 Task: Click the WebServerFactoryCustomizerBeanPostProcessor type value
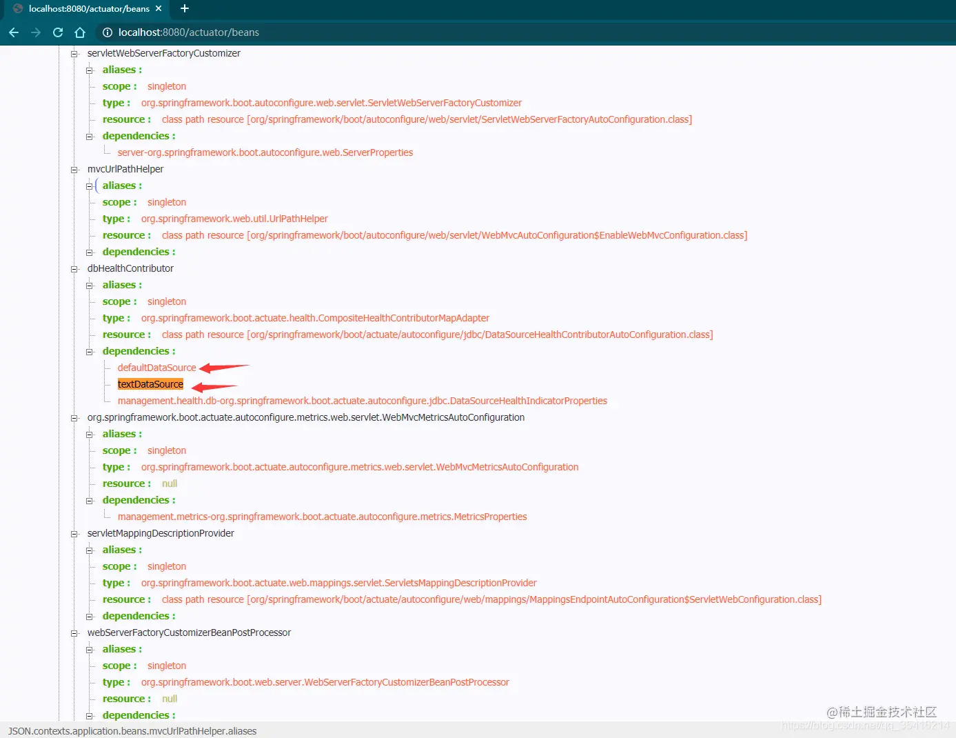click(325, 682)
